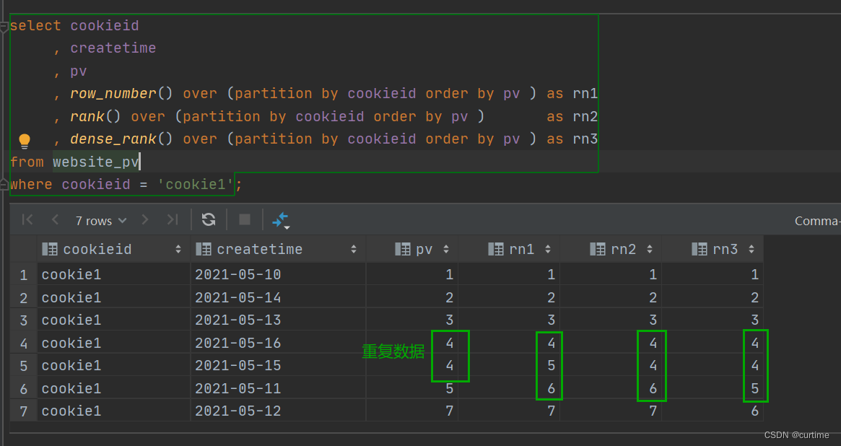Click the from keyword in editor
This screenshot has width=841, height=446.
27,162
